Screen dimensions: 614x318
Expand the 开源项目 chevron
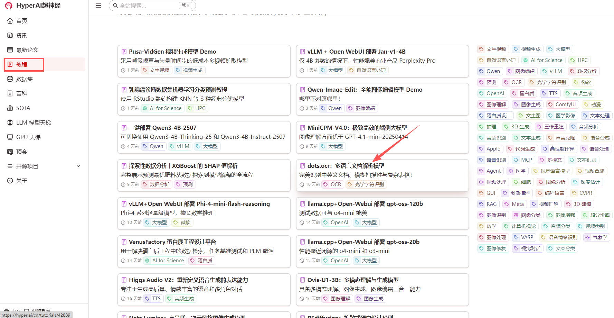pyautogui.click(x=78, y=166)
